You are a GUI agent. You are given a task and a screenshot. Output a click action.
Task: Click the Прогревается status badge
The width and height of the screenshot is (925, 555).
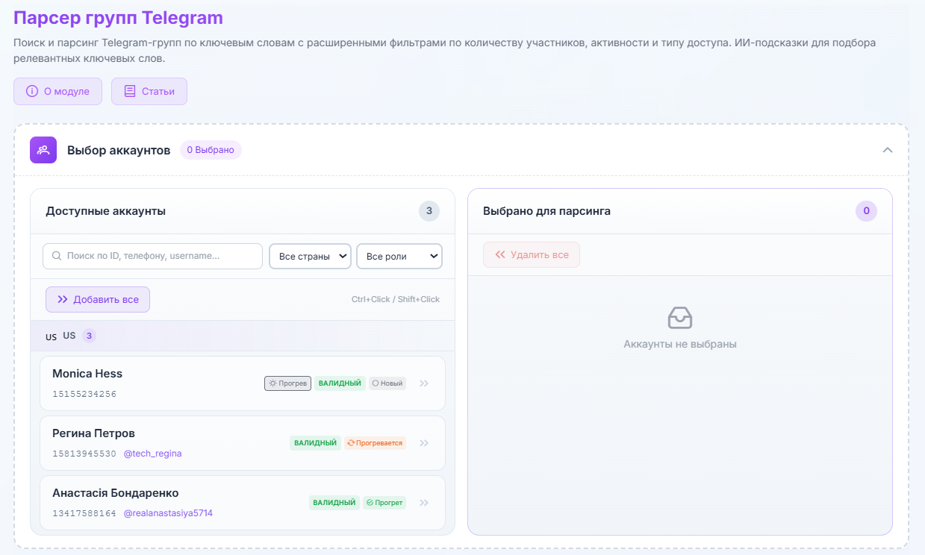point(375,443)
